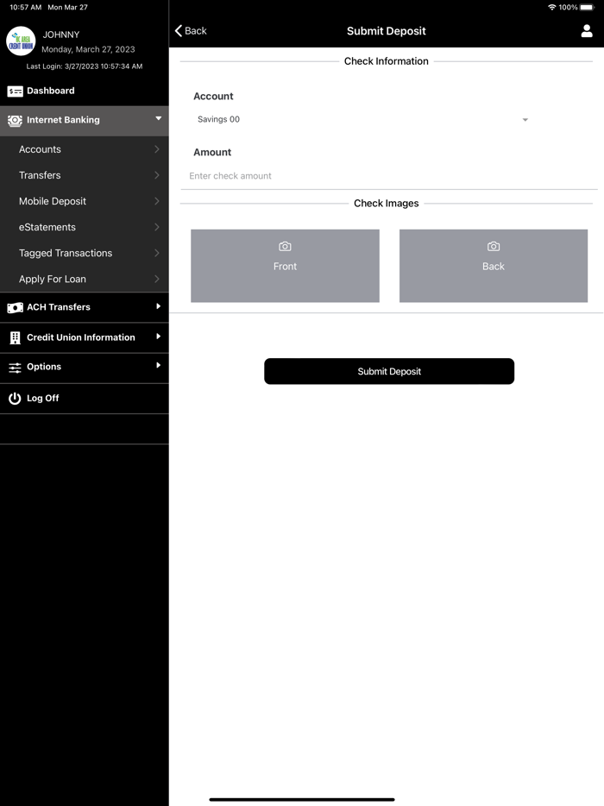604x806 pixels.
Task: Click Log Off in the sidebar
Action: (85, 399)
